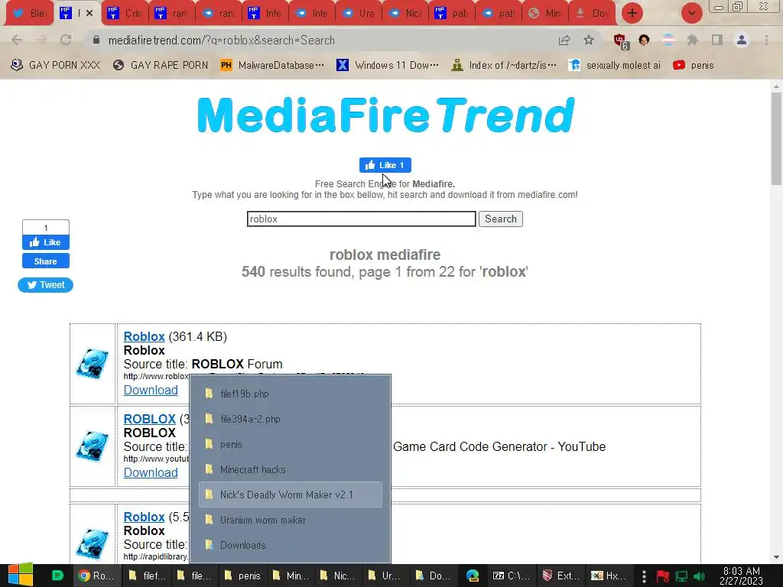The height and width of the screenshot is (587, 783).
Task: Open the 'filef...' folder taskbar button
Action: click(145, 576)
